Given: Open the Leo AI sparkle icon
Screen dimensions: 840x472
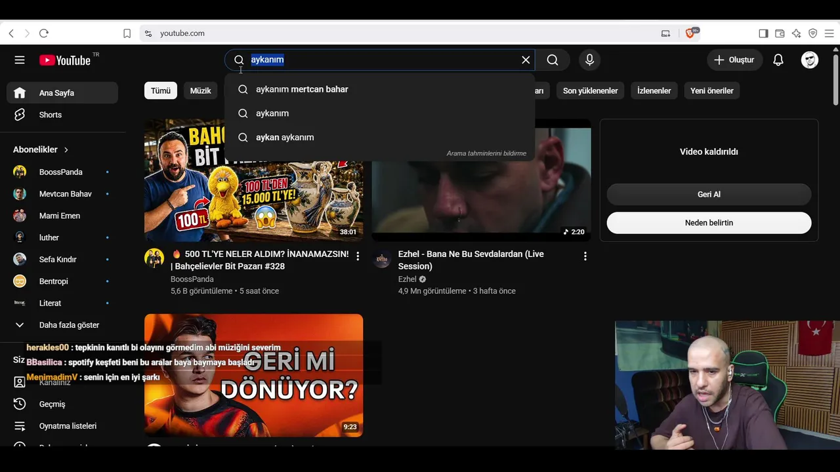Looking at the screenshot, I should point(796,33).
